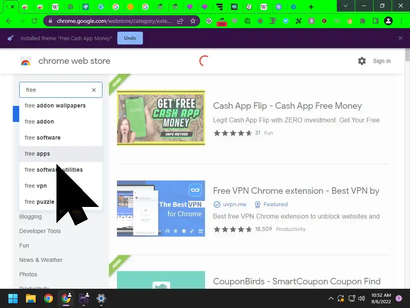Open a new browser tab
The height and width of the screenshot is (308, 410).
(311, 7)
